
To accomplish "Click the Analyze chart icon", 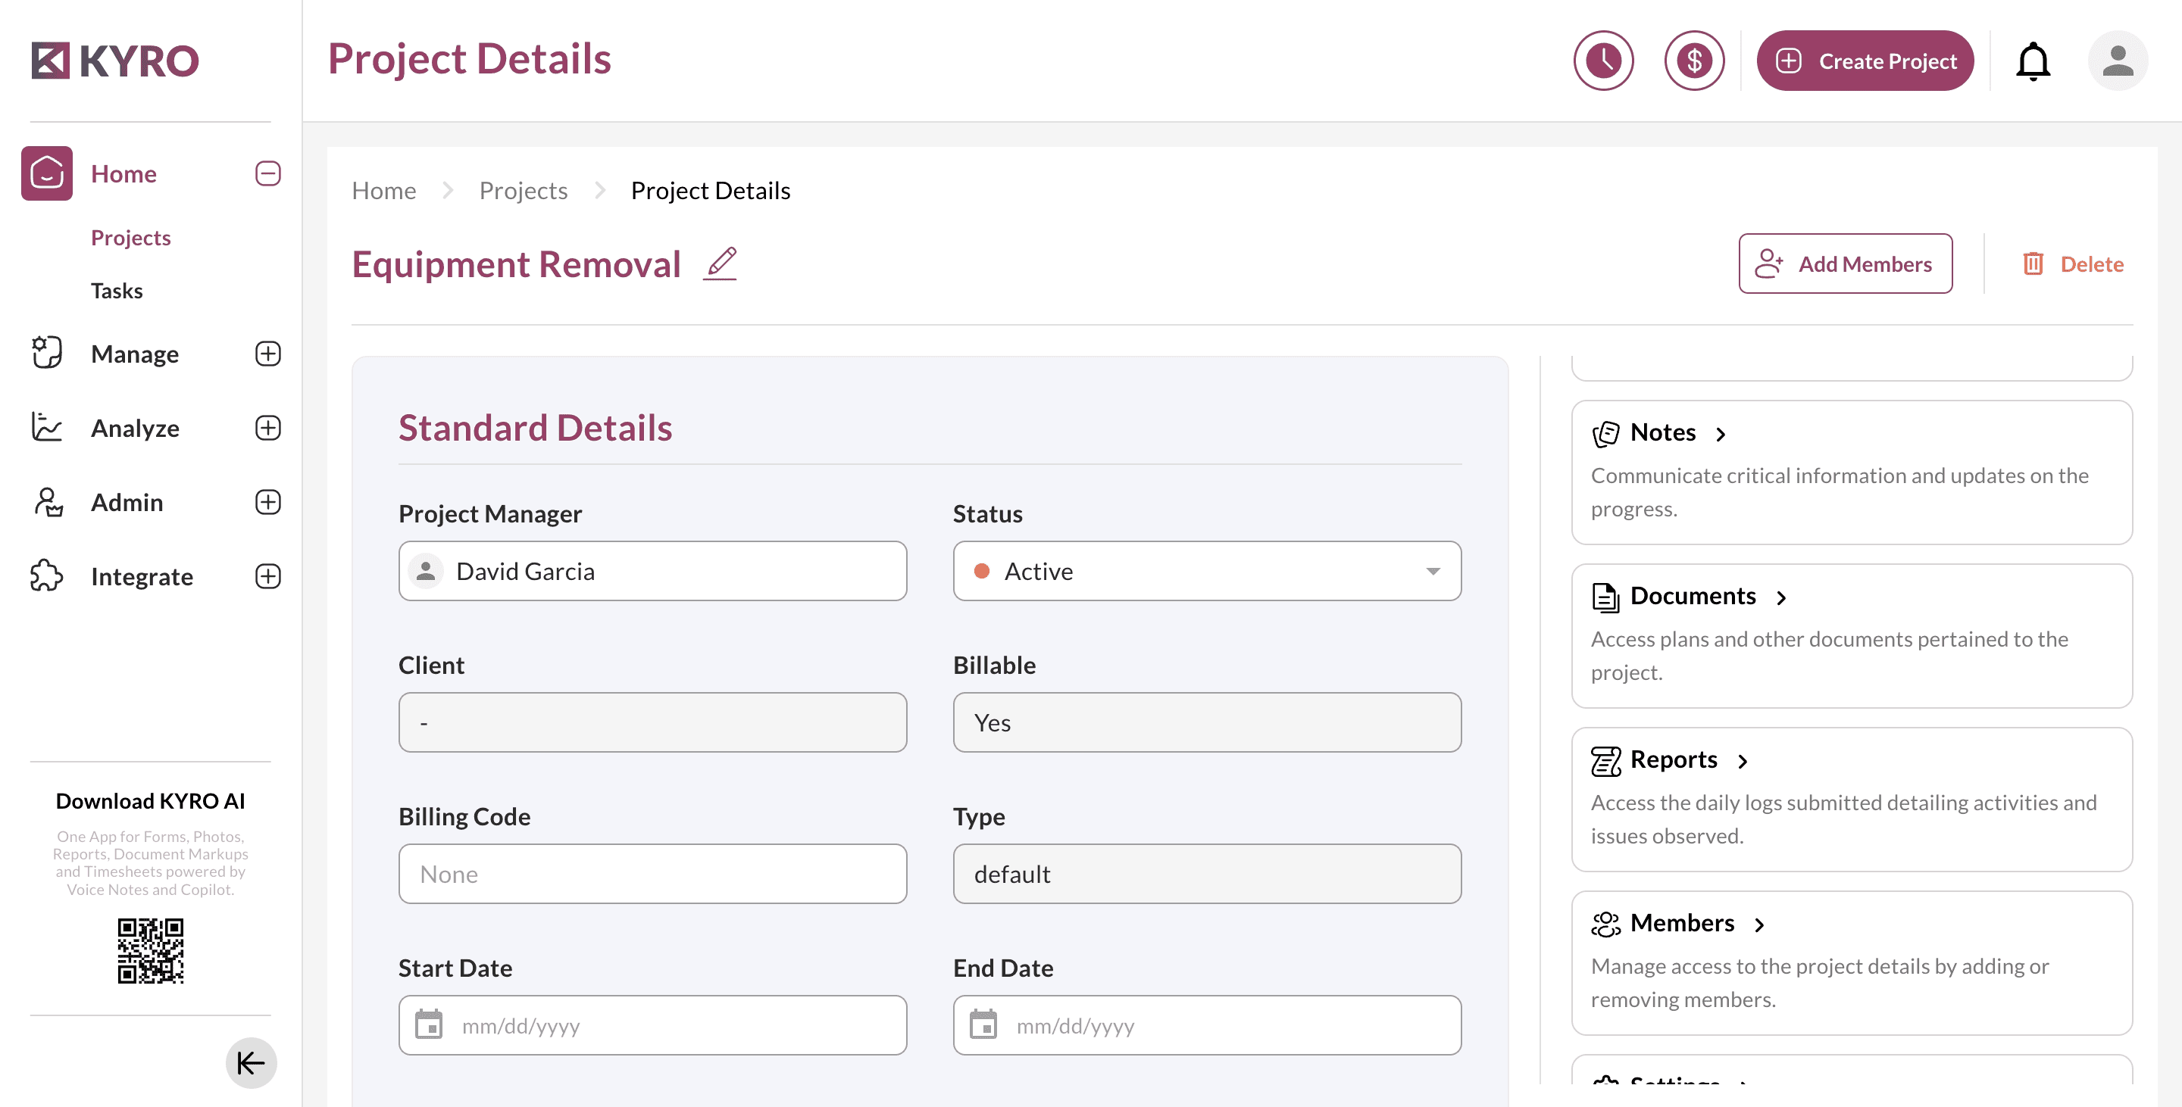I will 46,427.
